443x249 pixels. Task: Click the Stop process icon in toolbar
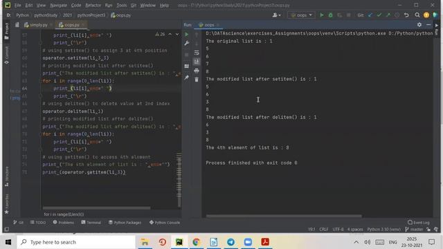click(349, 15)
